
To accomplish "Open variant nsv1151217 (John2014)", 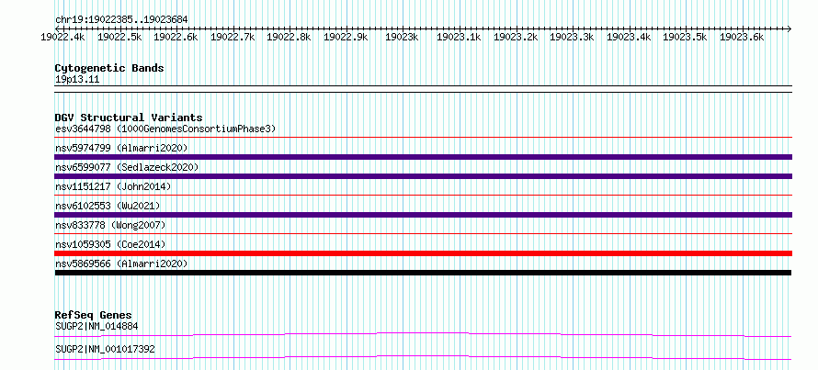I will (113, 186).
